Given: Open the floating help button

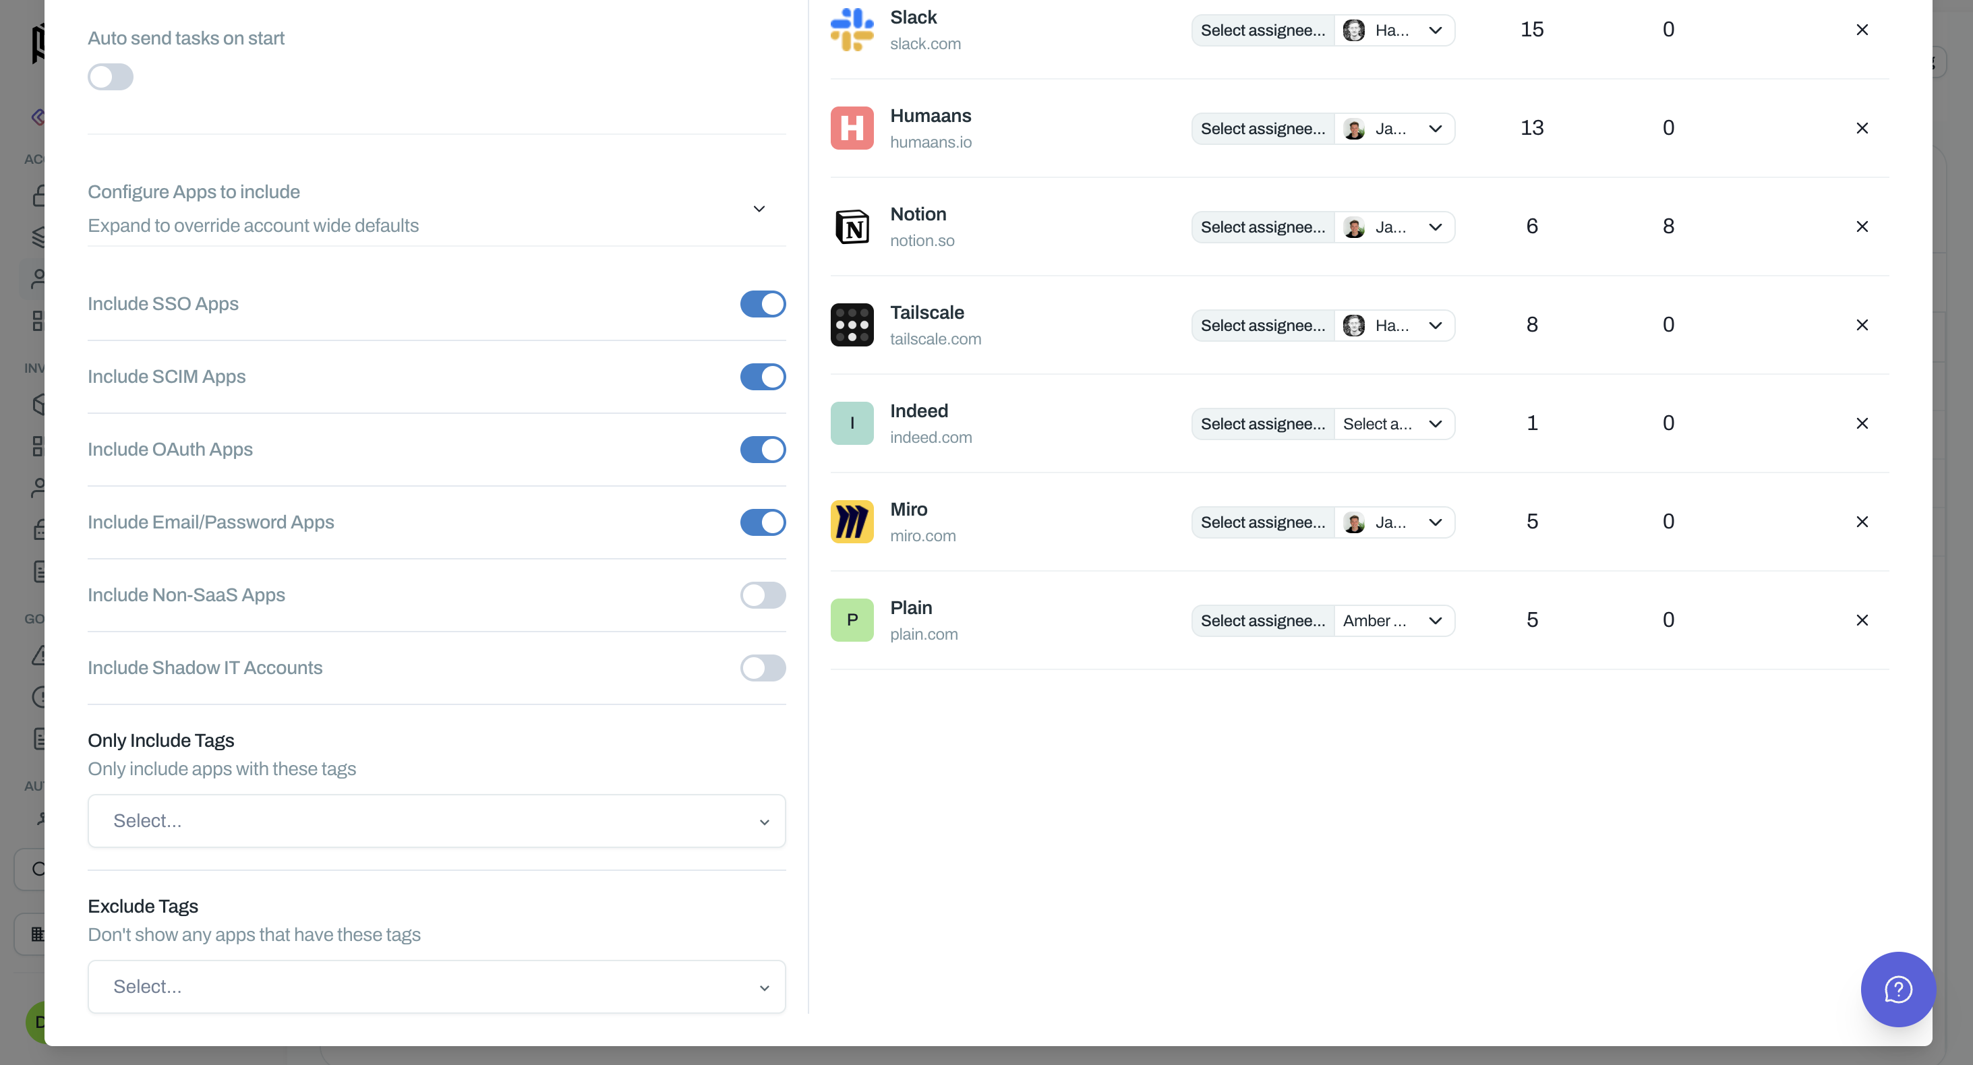Looking at the screenshot, I should pyautogui.click(x=1897, y=990).
